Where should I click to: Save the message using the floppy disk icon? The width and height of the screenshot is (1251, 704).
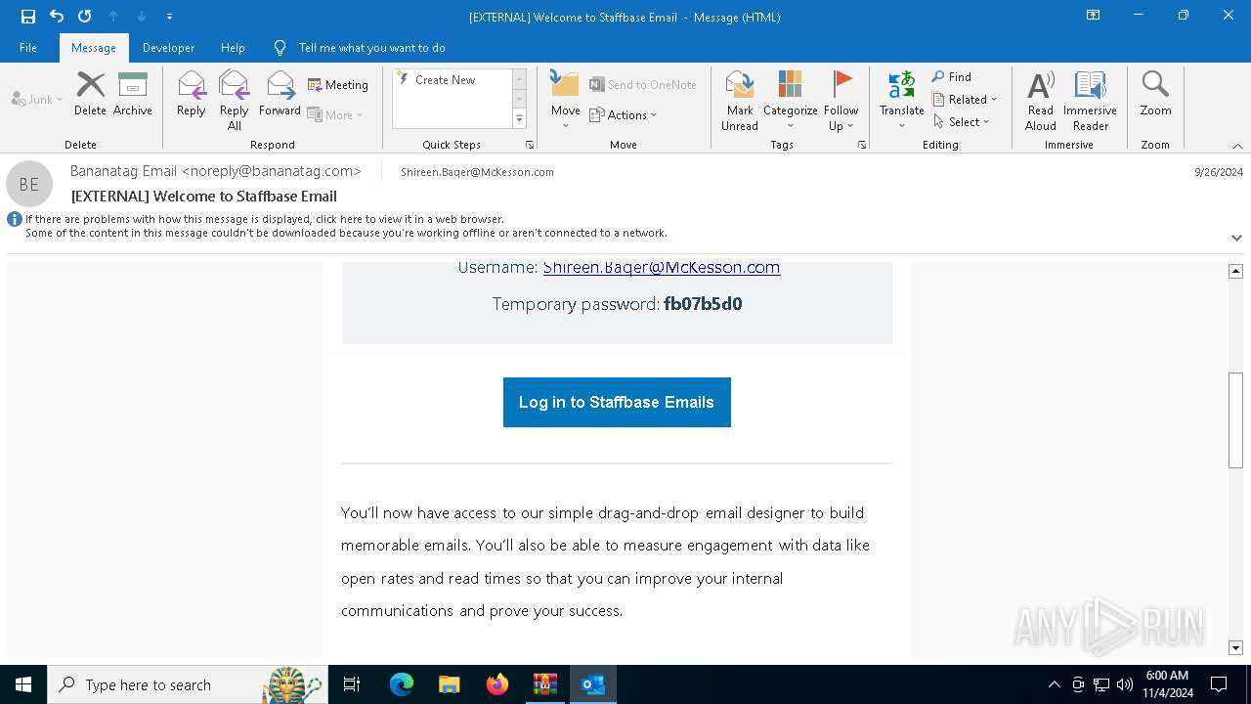coord(28,17)
